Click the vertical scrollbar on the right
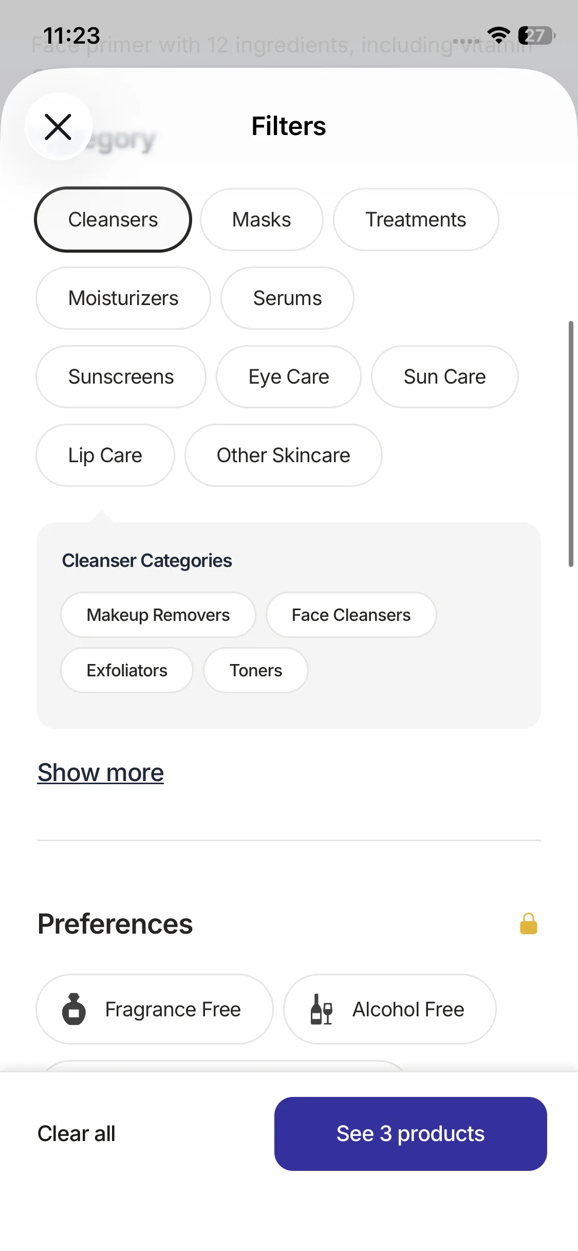This screenshot has height=1251, width=578. click(570, 444)
